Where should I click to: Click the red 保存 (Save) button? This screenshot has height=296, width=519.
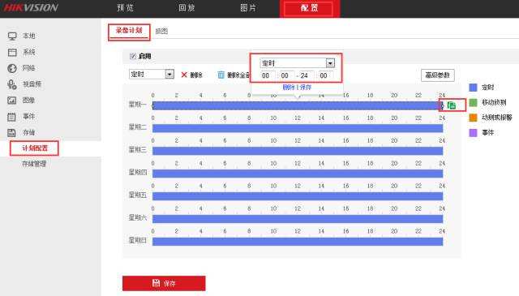(x=164, y=283)
